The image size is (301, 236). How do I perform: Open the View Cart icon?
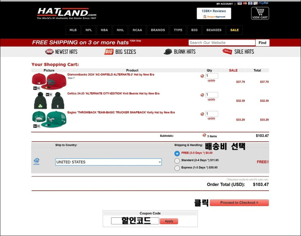point(260,13)
